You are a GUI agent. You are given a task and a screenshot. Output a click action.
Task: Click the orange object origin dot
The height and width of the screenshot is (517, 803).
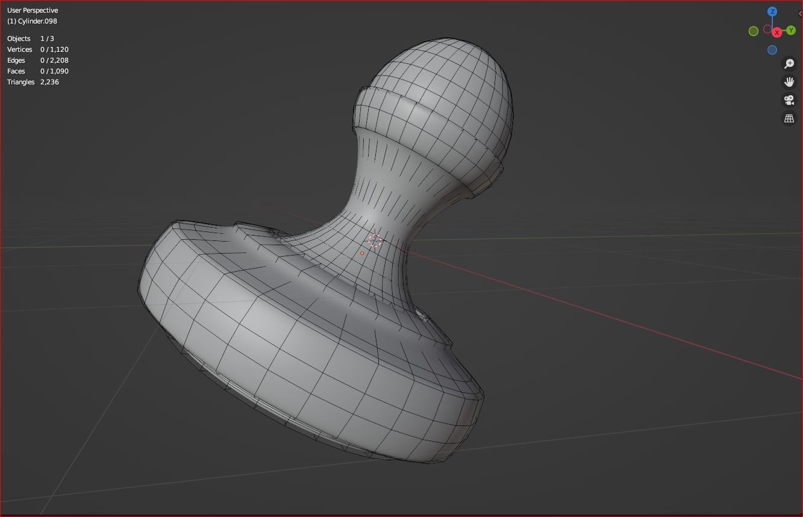coord(362,253)
